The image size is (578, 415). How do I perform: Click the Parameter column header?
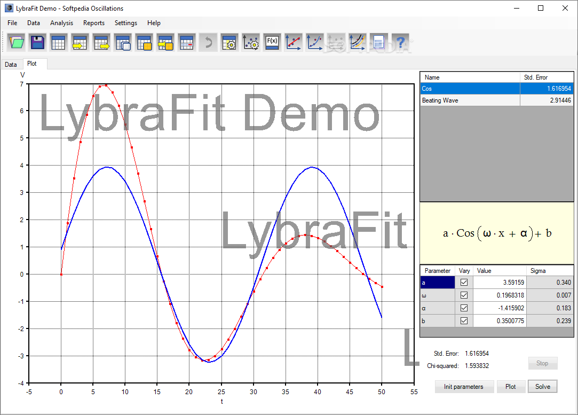tap(438, 271)
